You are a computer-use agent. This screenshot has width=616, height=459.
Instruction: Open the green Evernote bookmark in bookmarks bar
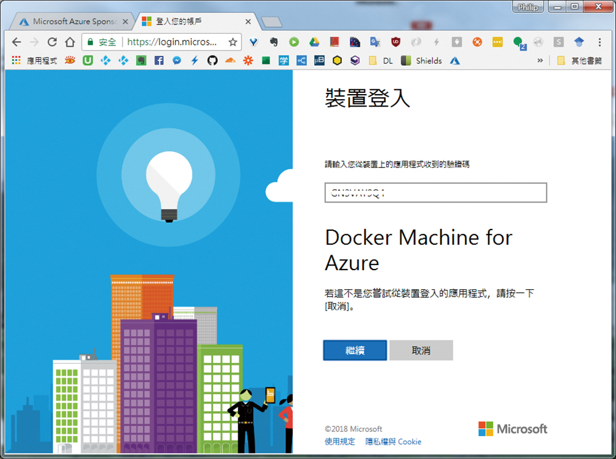141,60
